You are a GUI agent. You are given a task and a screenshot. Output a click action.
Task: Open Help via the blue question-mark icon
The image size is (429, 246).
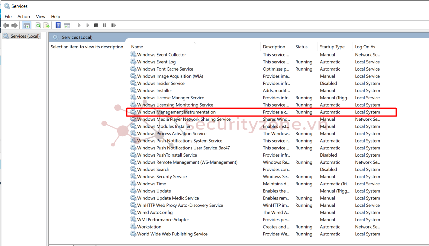pyautogui.click(x=58, y=25)
